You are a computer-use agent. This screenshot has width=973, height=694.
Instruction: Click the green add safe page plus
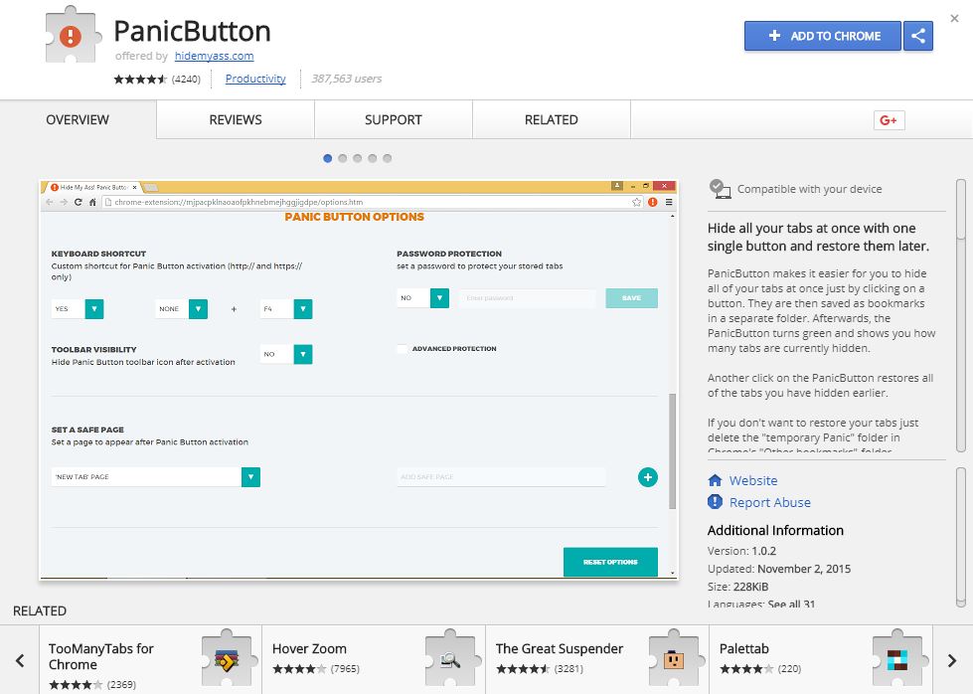(648, 476)
